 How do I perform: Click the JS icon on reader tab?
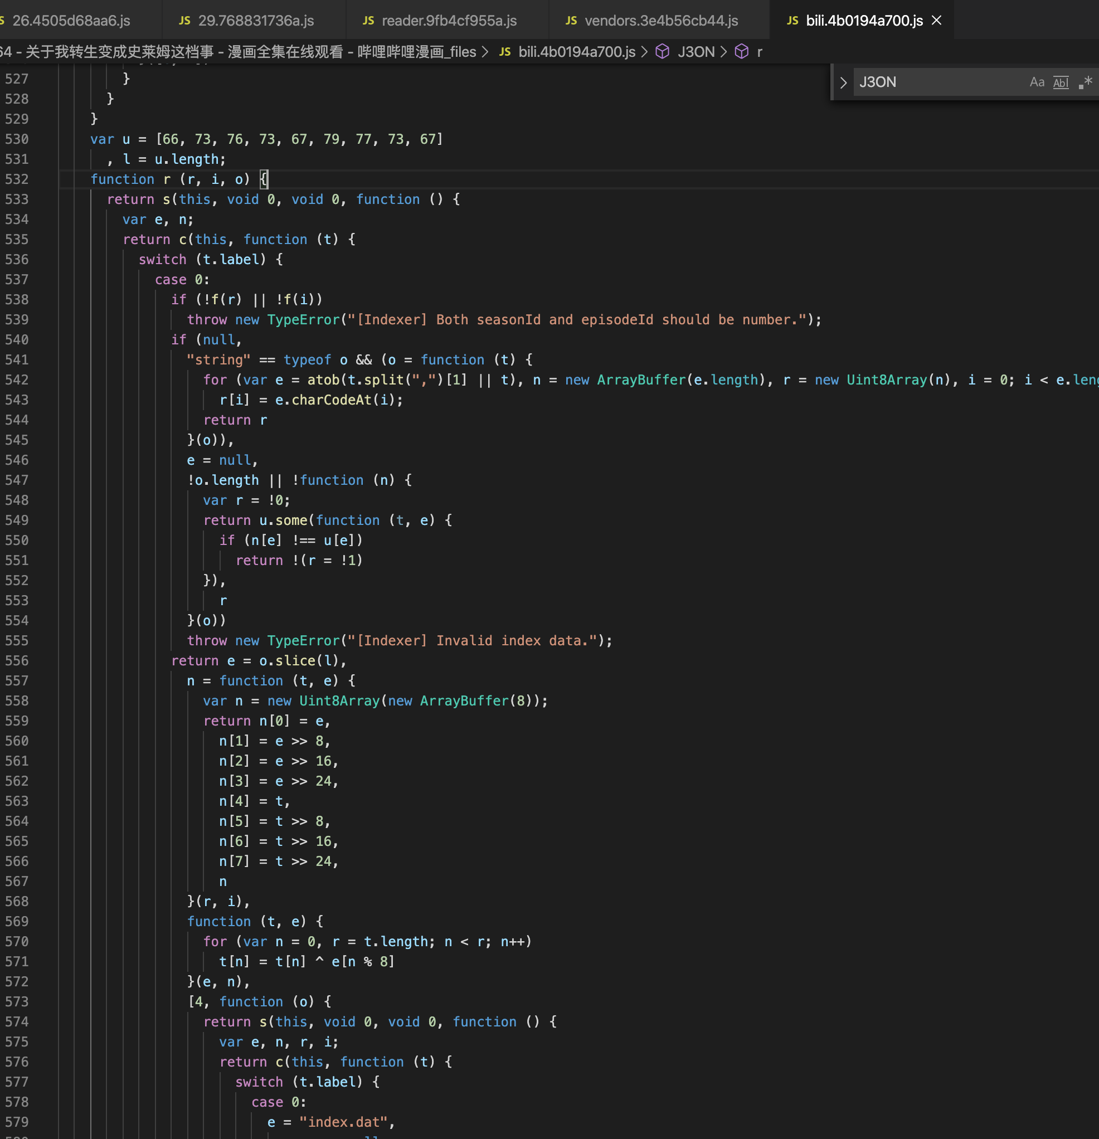[368, 21]
